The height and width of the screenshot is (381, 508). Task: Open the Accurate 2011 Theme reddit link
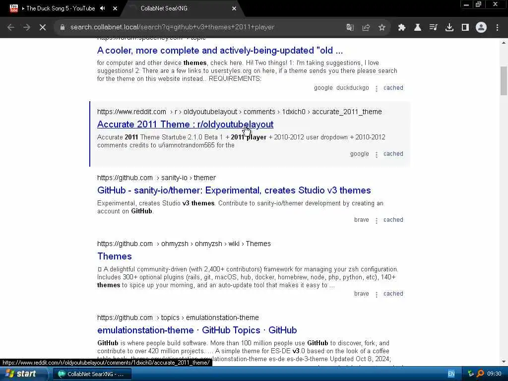[x=186, y=125]
